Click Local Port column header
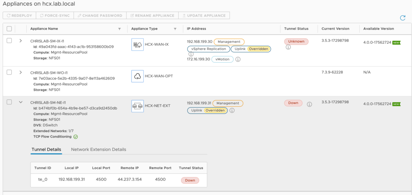Viewport: 412px width, 195px height. coord(101,168)
